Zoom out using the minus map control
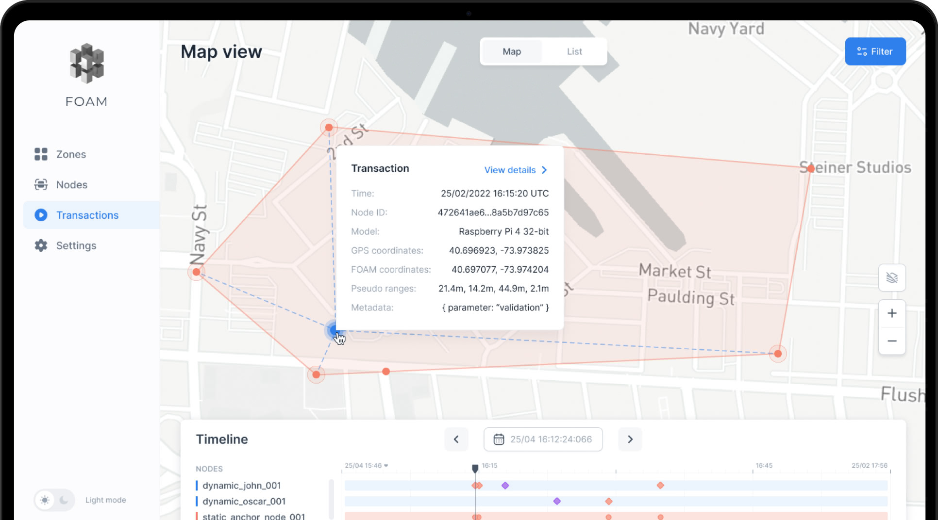Image resolution: width=938 pixels, height=520 pixels. [892, 341]
